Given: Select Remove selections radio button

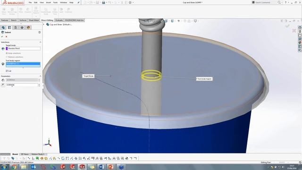Looking at the screenshot, I should (x=7, y=57).
